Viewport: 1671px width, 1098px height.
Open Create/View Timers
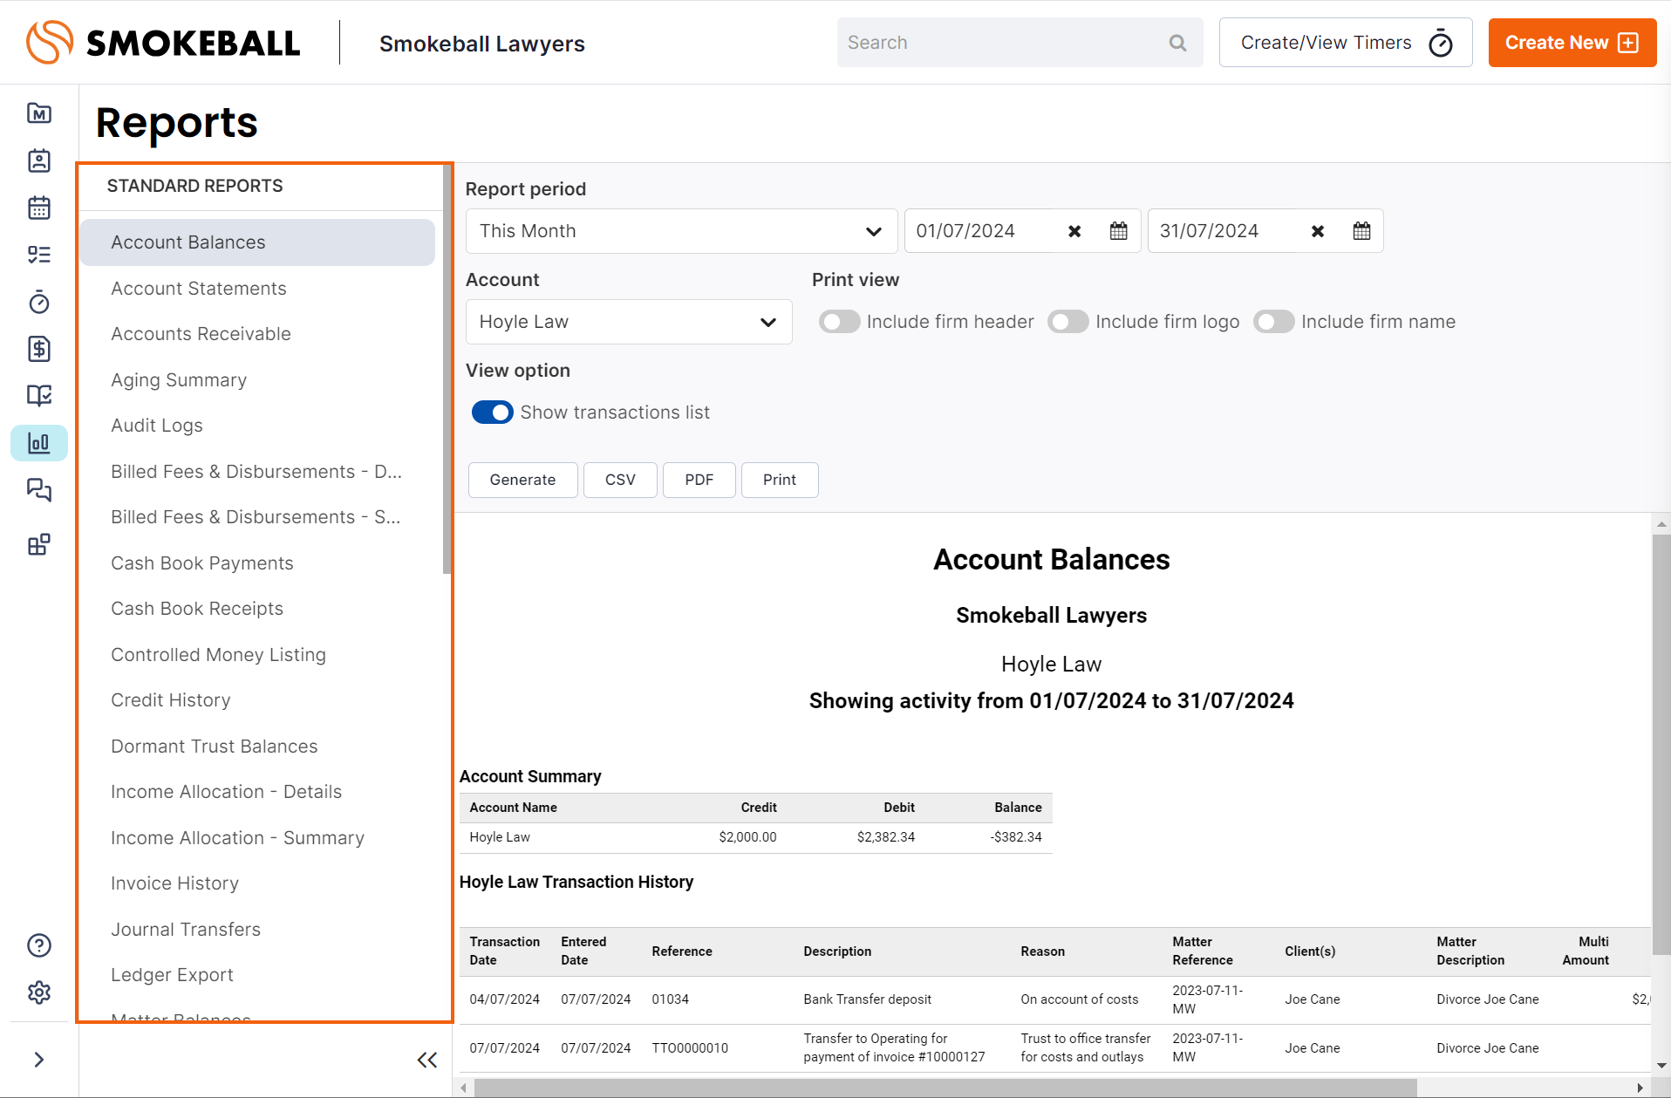pyautogui.click(x=1346, y=43)
